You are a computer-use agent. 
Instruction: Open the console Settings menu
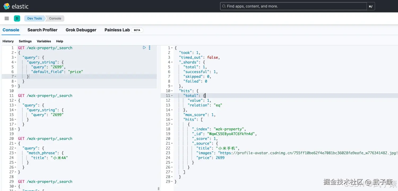point(25,41)
